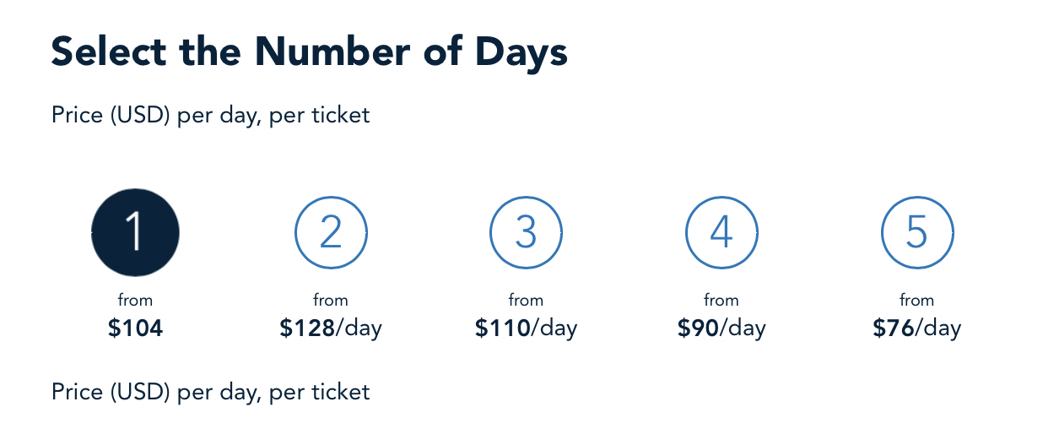Choose the 5 day ticket circle
The height and width of the screenshot is (445, 1043).
click(917, 232)
